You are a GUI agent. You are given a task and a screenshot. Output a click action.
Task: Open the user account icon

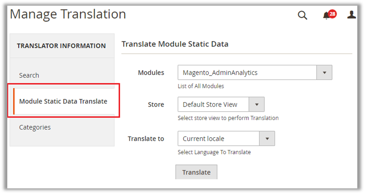tap(351, 15)
